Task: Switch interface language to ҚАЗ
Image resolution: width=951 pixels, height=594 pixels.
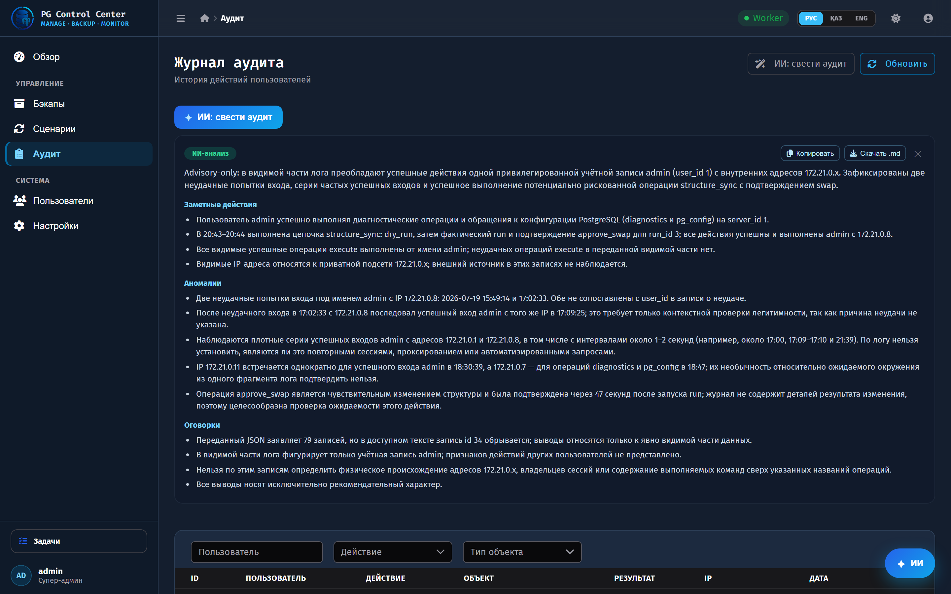Action: pos(835,18)
